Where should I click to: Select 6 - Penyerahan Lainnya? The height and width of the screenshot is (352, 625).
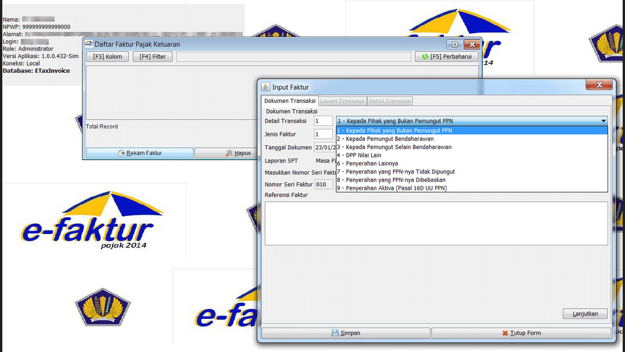click(472, 163)
